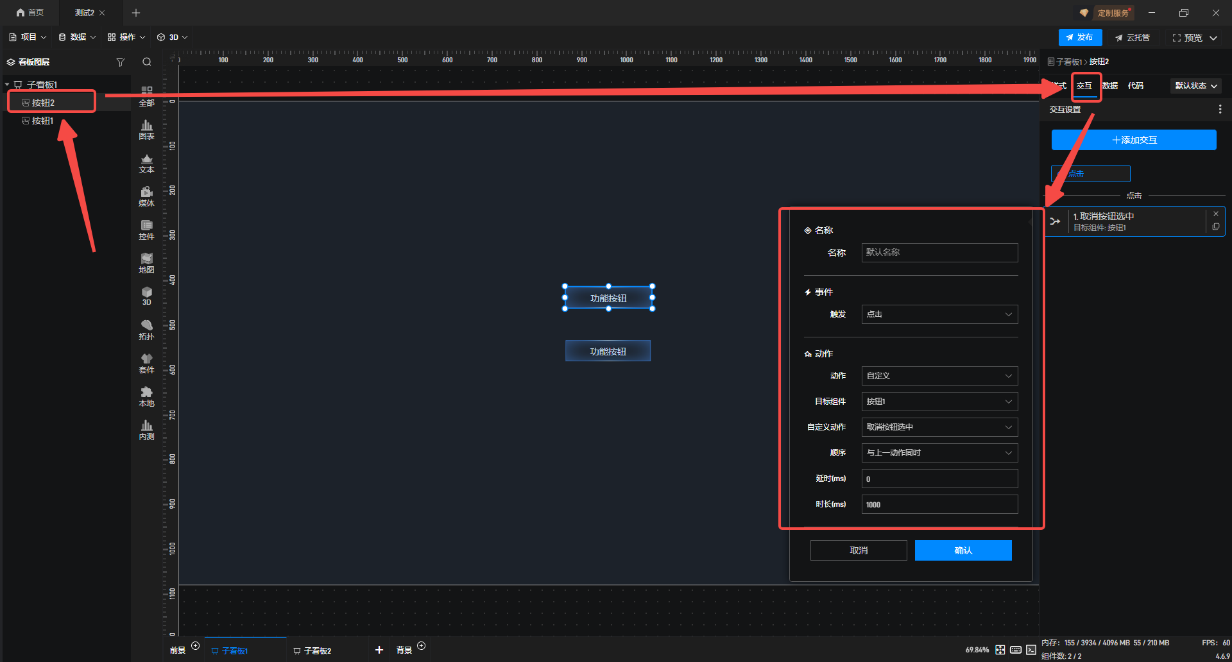Select the lower 功能按钮 on canvas
1232x662 pixels.
pos(608,351)
